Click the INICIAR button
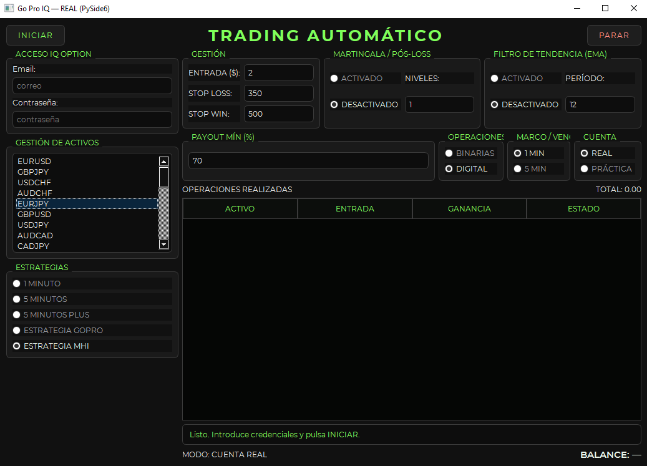 36,36
